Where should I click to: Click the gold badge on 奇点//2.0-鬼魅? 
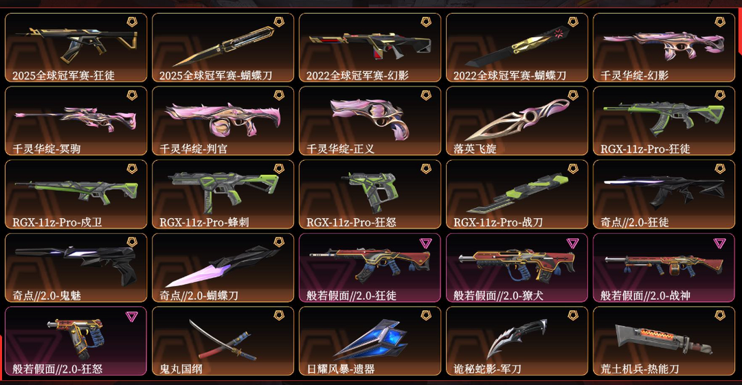pos(132,242)
